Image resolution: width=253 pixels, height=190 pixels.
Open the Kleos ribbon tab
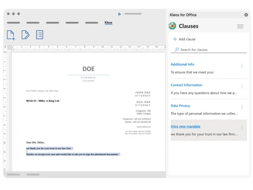(108, 22)
